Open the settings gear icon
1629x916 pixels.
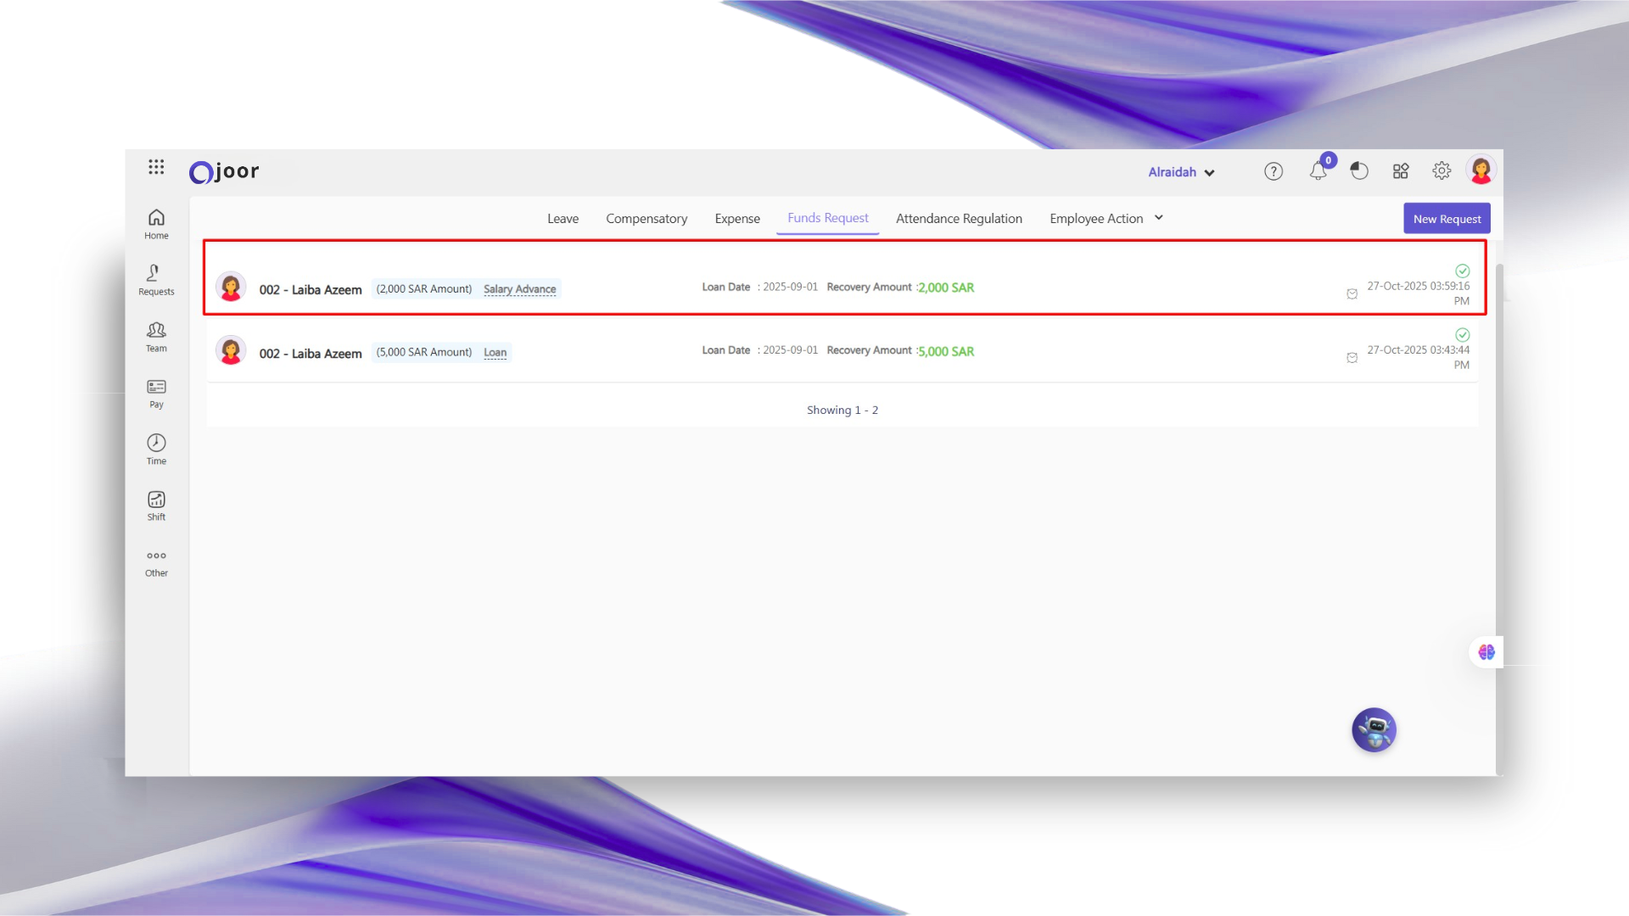click(1441, 171)
